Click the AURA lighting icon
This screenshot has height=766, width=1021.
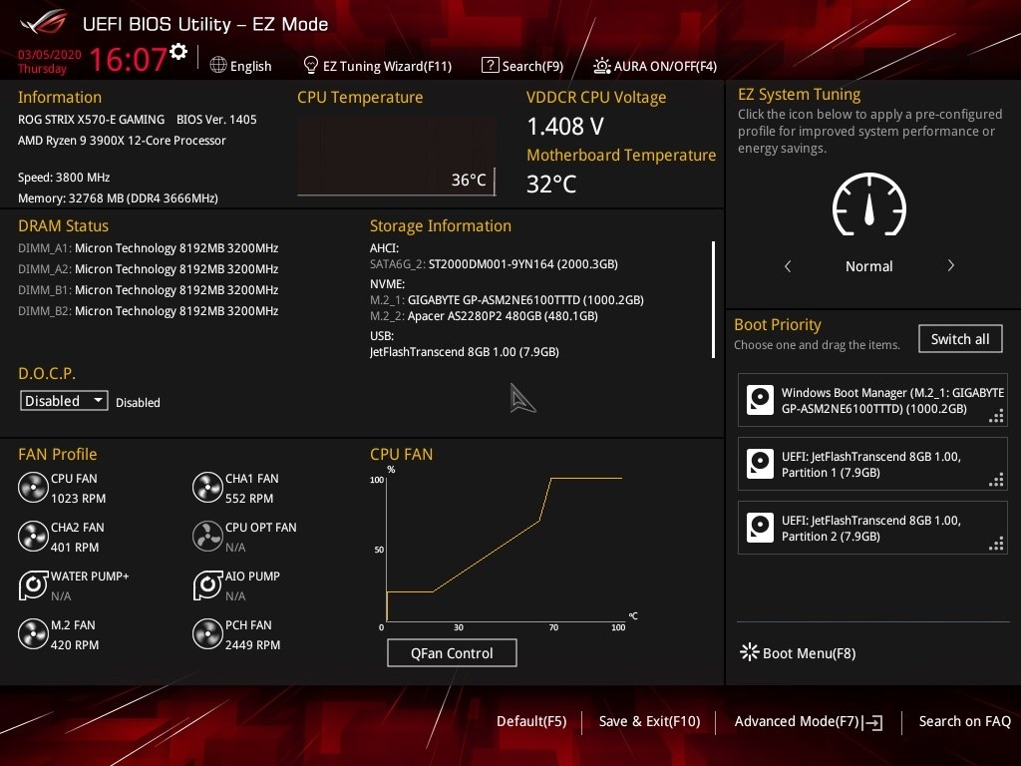click(601, 66)
